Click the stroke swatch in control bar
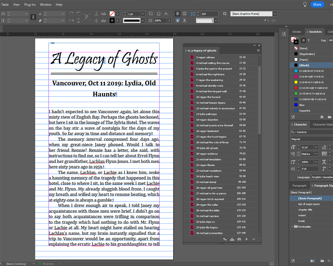Viewport: 333px width, 266px height. click(112, 21)
